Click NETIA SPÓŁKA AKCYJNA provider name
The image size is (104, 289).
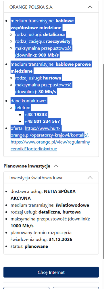click(43, 195)
